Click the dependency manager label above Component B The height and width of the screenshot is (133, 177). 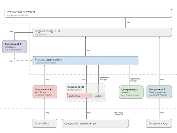pyautogui.click(x=105, y=79)
